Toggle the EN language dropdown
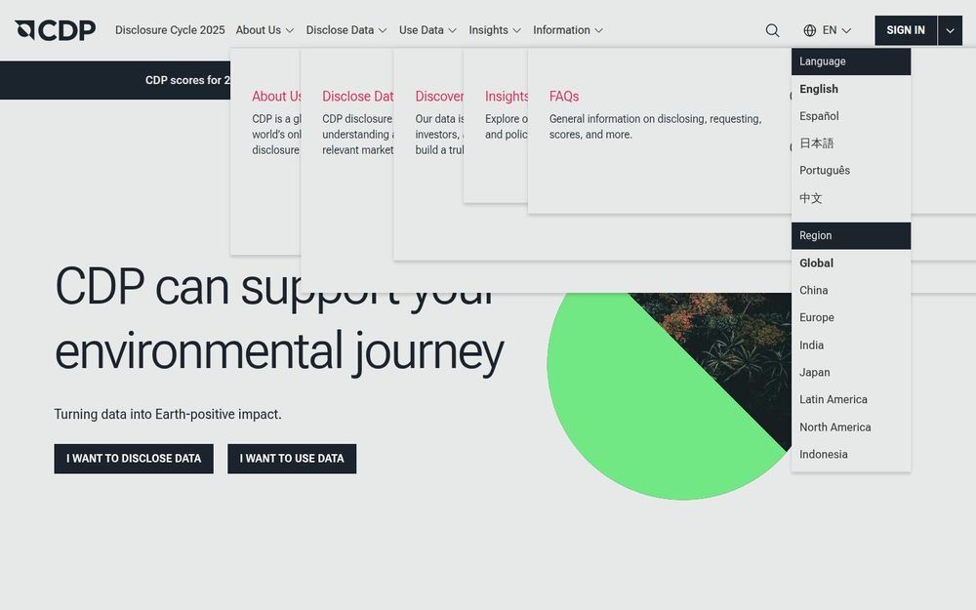This screenshot has width=976, height=610. click(x=836, y=30)
